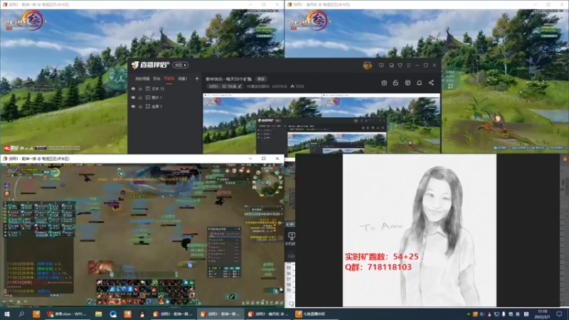Click the funnel icon in streaming app title bar
This screenshot has width=569, height=320.
point(400,65)
